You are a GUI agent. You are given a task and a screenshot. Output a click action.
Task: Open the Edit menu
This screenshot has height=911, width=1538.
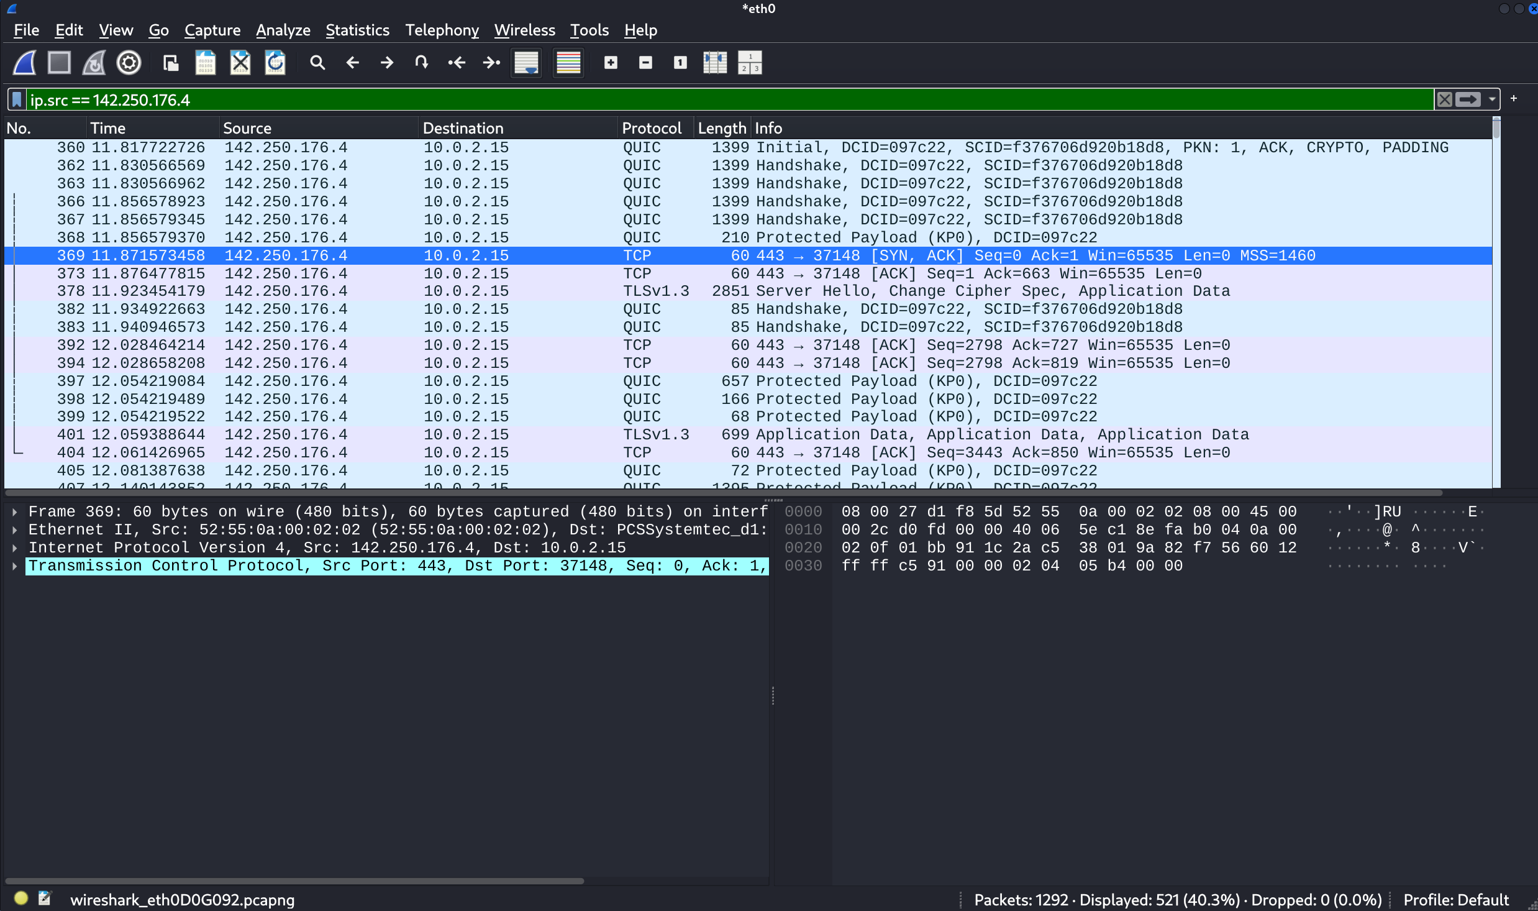click(x=69, y=30)
